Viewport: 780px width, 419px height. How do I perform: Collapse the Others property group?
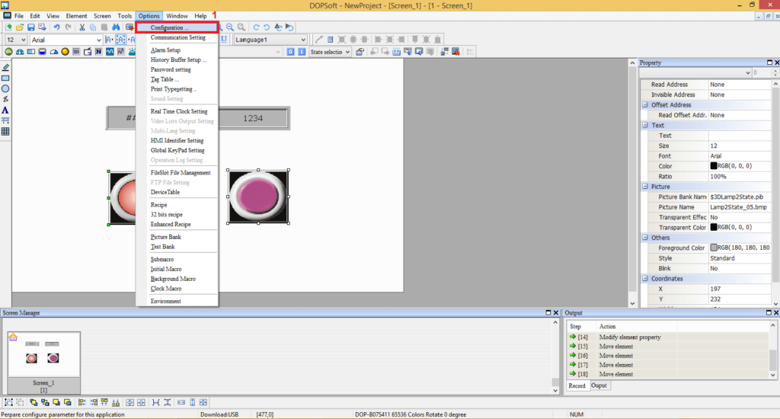[x=645, y=238]
